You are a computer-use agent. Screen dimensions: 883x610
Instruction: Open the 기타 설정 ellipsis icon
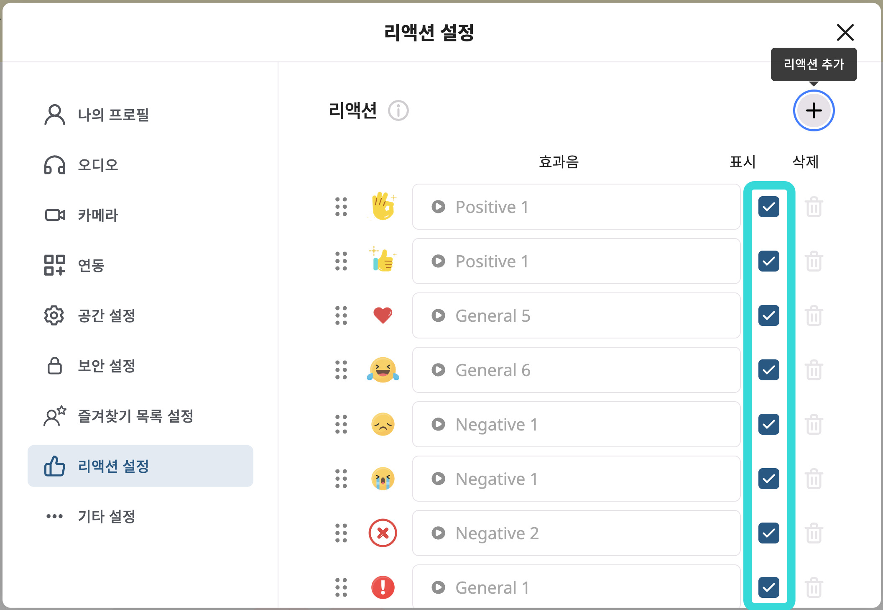pyautogui.click(x=54, y=516)
